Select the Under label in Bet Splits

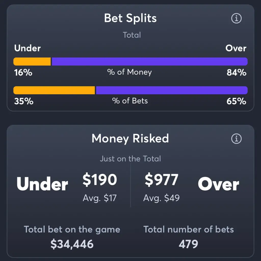click(27, 48)
